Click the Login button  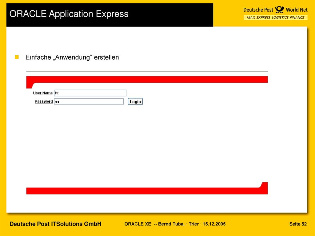135,101
